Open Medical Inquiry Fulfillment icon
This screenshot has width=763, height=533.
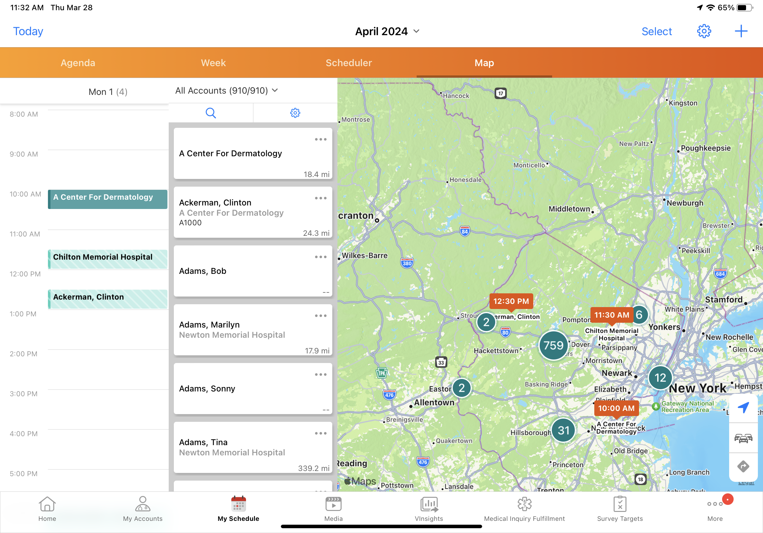click(x=524, y=508)
